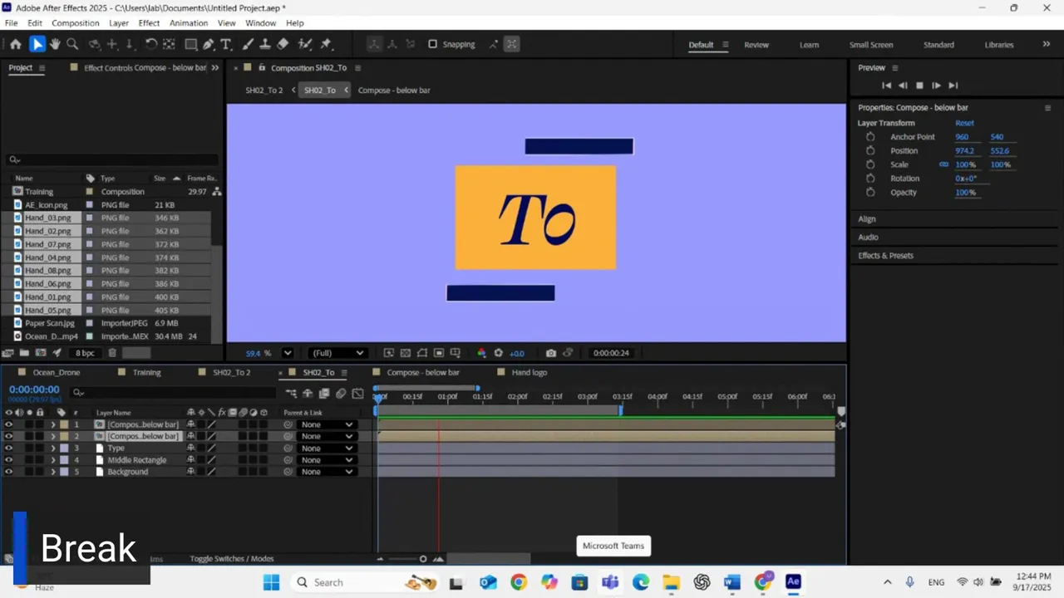Show more workspaces with the chevron

coord(1046,44)
